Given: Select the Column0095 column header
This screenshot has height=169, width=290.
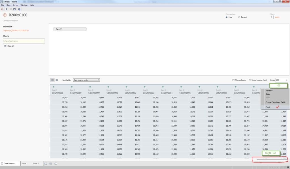Looking at the screenshot, I should [x=185, y=93].
